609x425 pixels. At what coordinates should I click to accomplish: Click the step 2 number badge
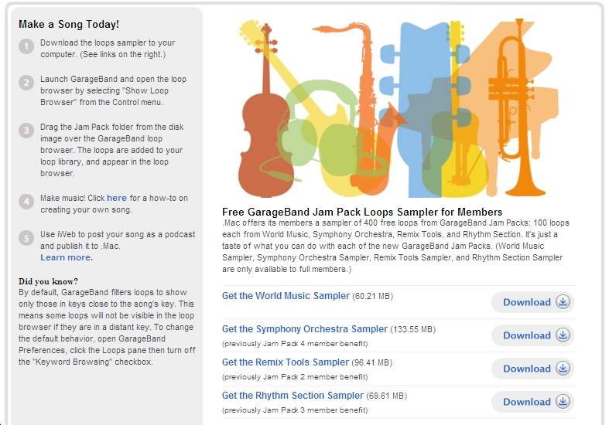(26, 83)
